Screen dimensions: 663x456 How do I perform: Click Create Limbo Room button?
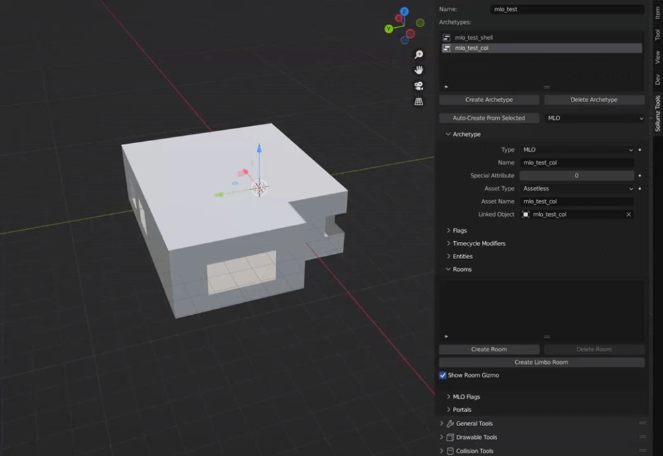click(542, 363)
